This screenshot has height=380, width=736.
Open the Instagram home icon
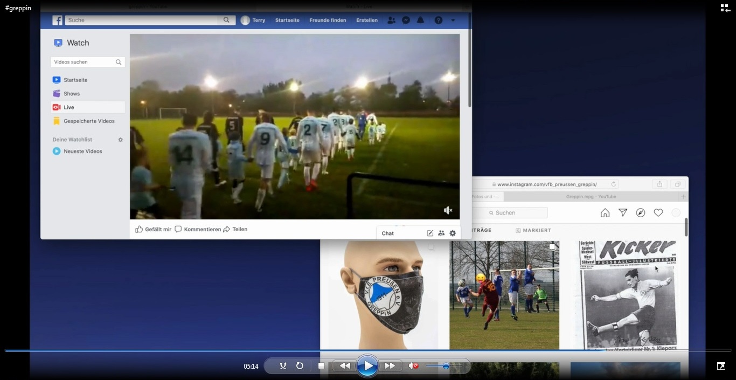click(605, 213)
